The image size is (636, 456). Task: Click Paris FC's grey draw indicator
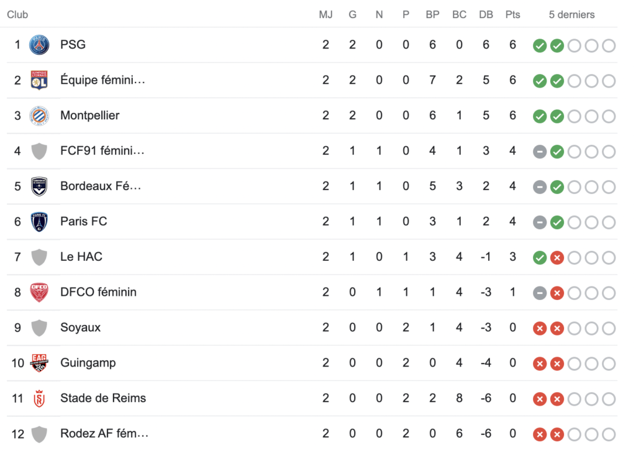[540, 222]
